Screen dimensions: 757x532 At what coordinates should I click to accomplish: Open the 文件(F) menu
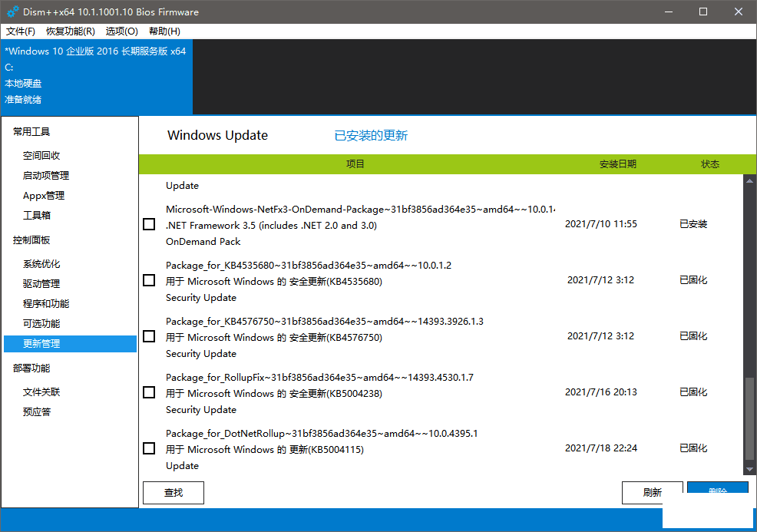click(20, 31)
